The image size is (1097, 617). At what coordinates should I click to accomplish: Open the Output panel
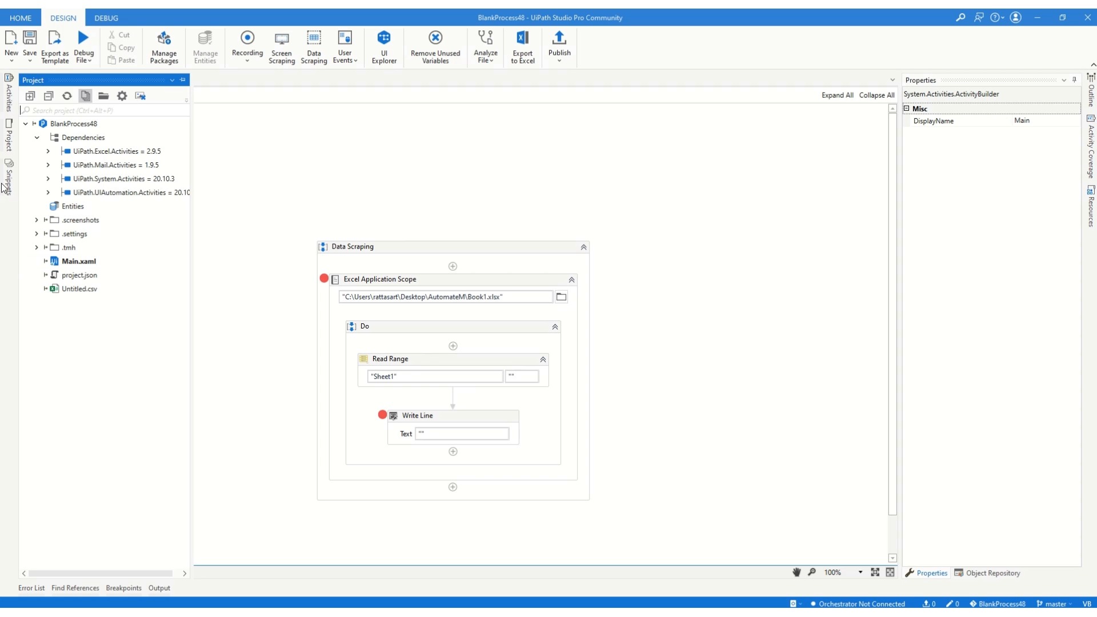click(x=159, y=588)
